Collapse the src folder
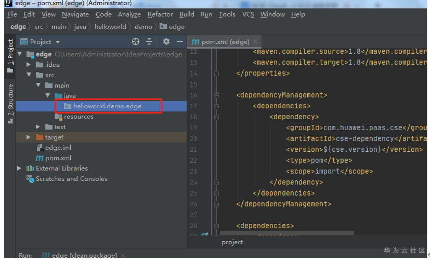The height and width of the screenshot is (260, 430). click(x=29, y=75)
